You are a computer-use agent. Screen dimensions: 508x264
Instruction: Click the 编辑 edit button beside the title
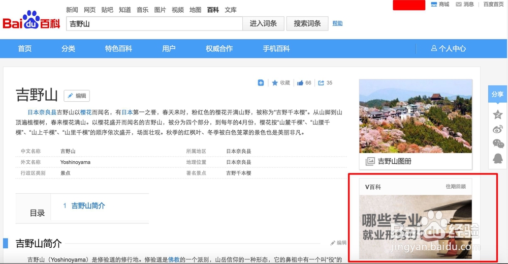[77, 96]
